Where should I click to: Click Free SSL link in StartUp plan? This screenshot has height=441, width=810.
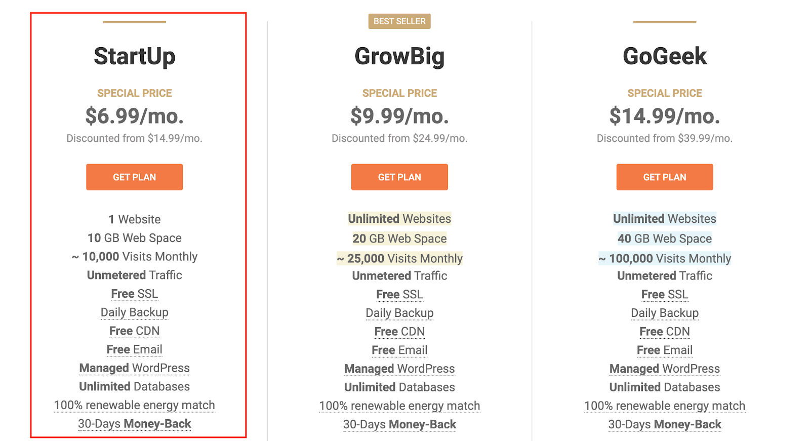click(x=134, y=294)
